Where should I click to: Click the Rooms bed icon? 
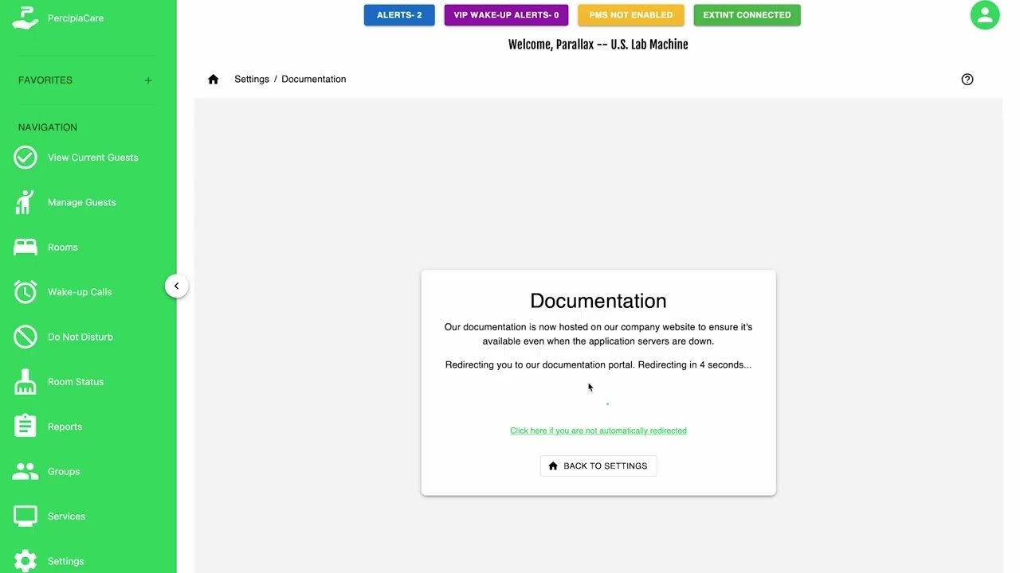pyautogui.click(x=25, y=248)
